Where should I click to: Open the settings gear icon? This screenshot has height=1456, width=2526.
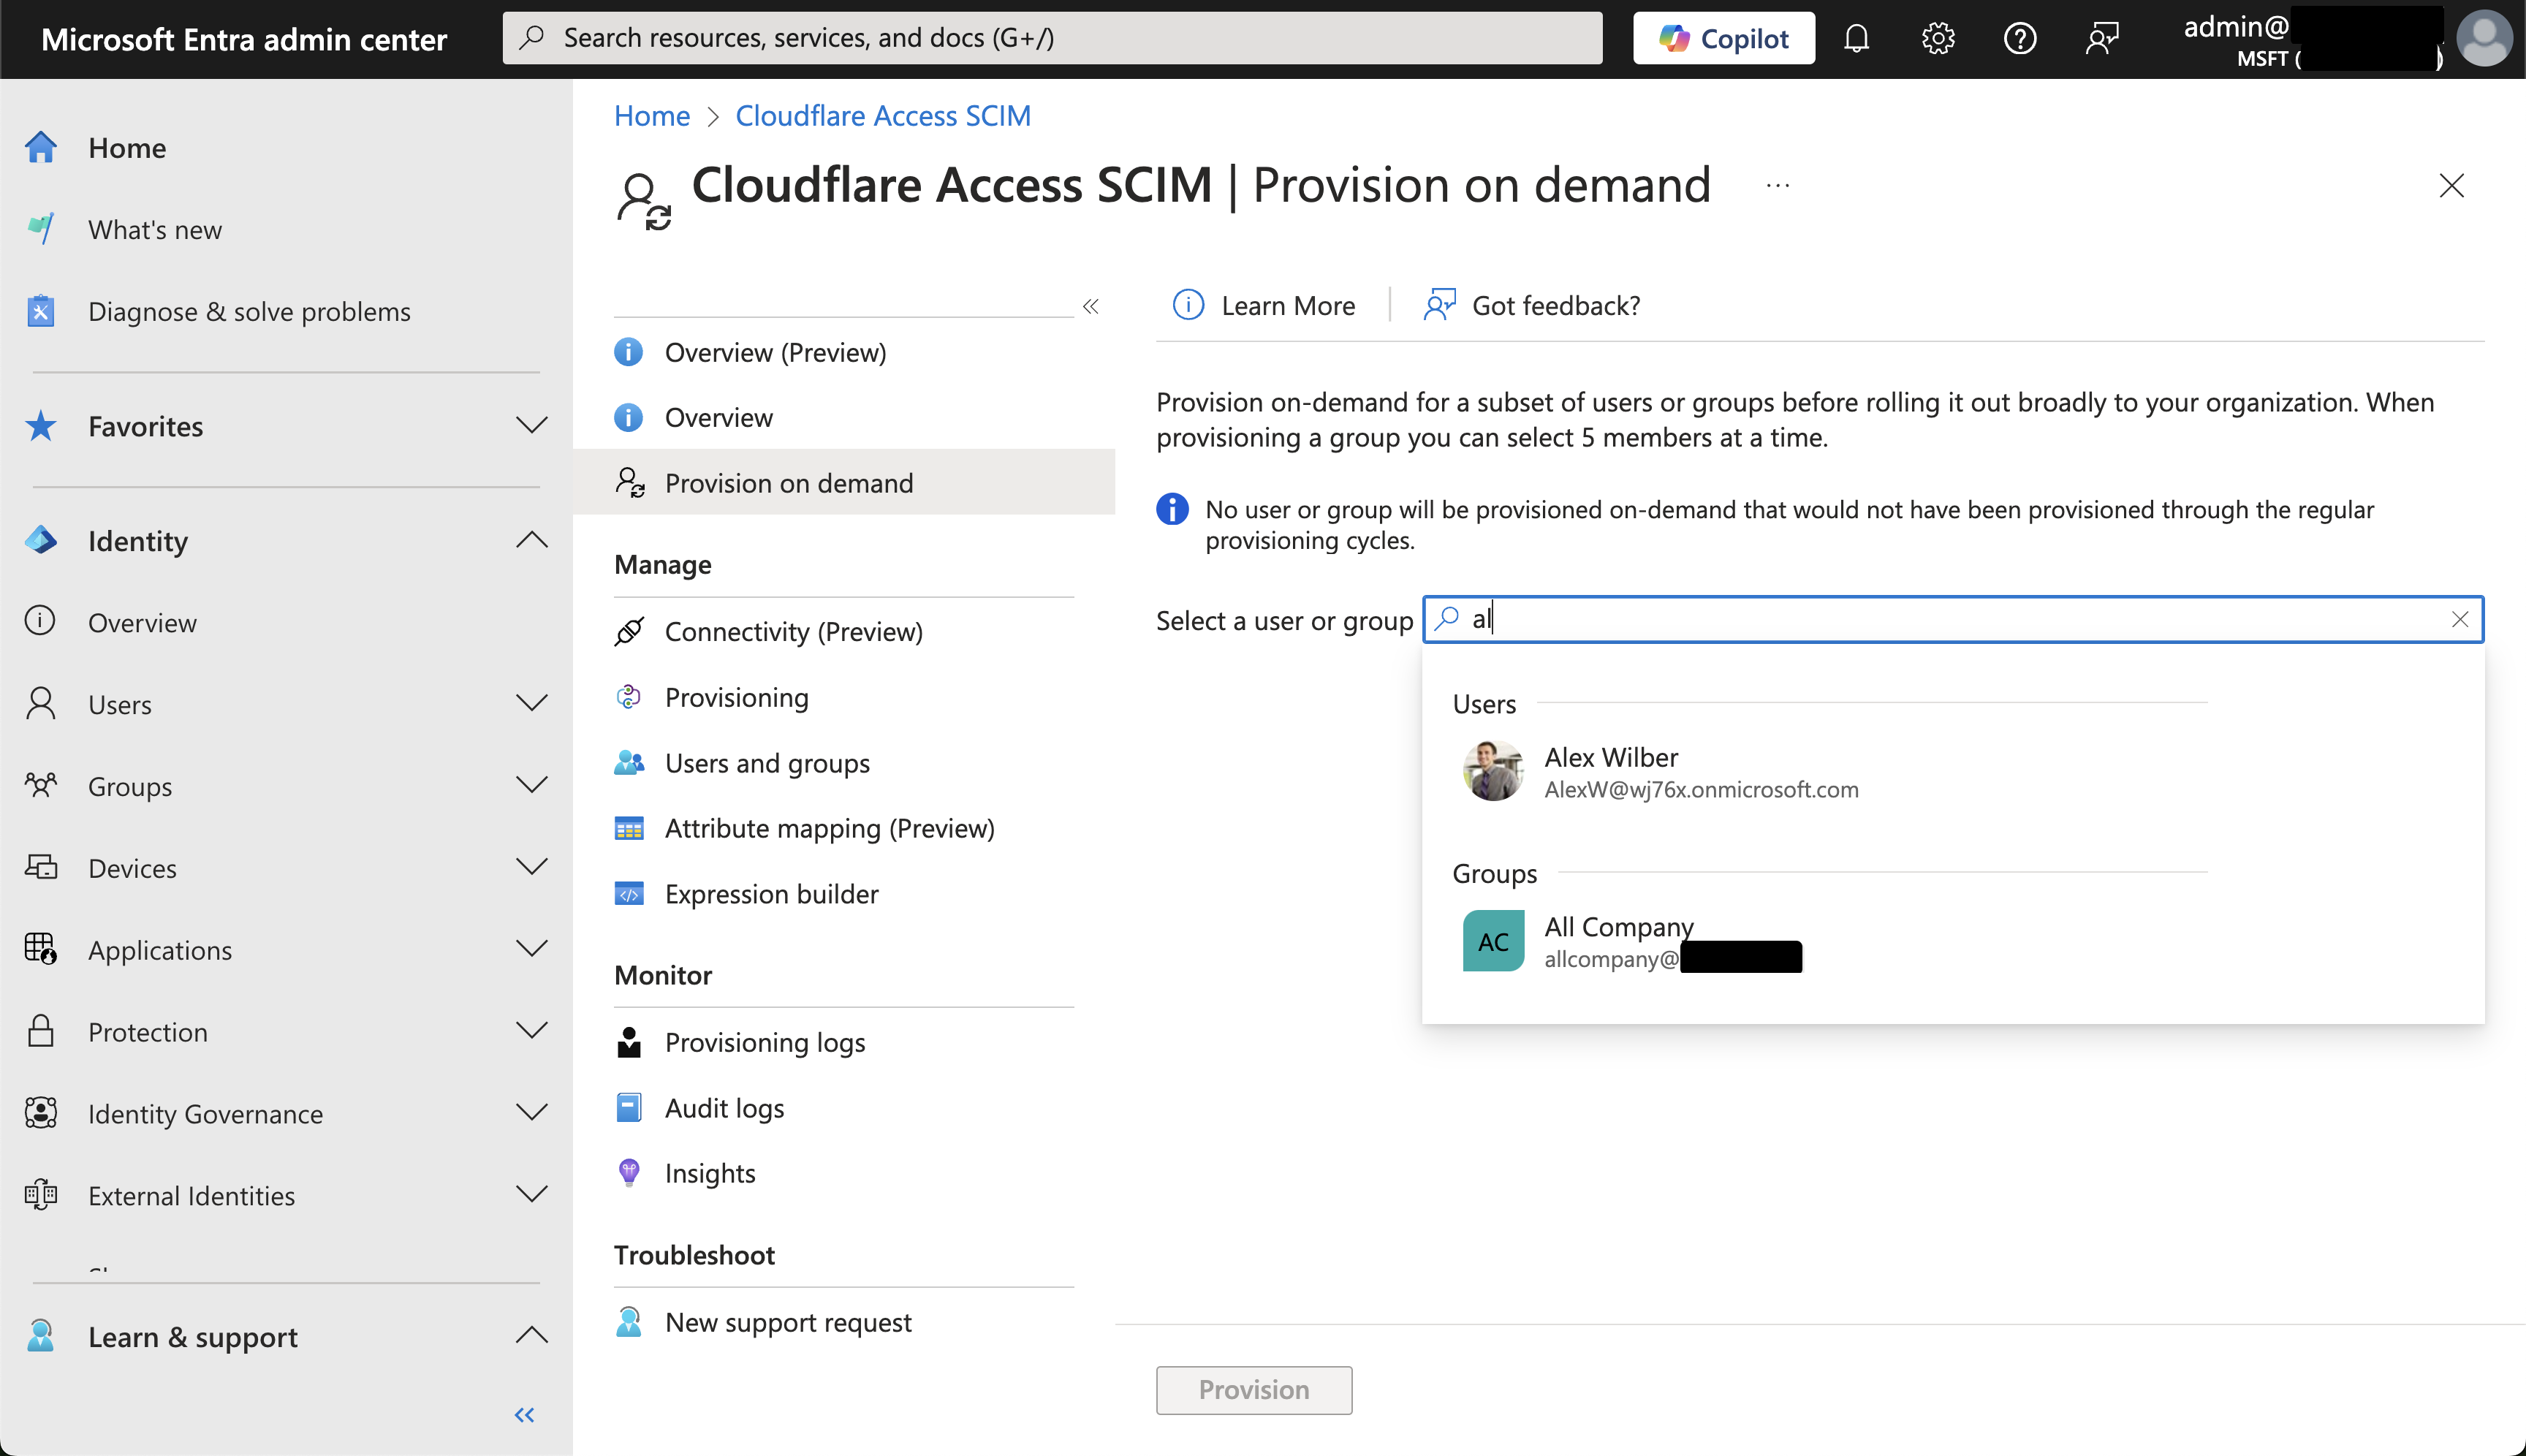click(1938, 38)
